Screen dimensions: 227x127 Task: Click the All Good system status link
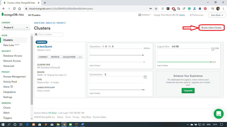[x=52, y=113]
